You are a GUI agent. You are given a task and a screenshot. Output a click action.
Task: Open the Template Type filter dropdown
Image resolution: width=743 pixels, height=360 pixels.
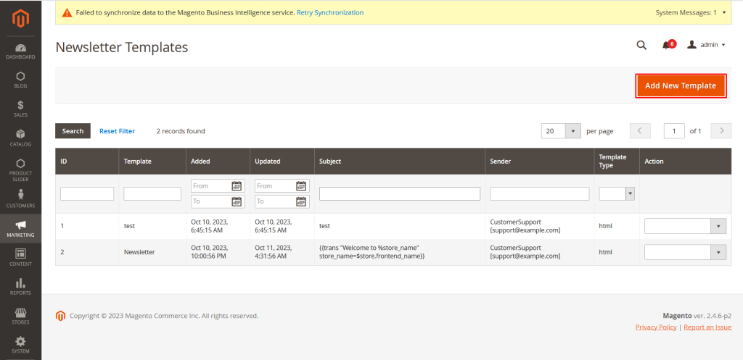[x=629, y=193]
